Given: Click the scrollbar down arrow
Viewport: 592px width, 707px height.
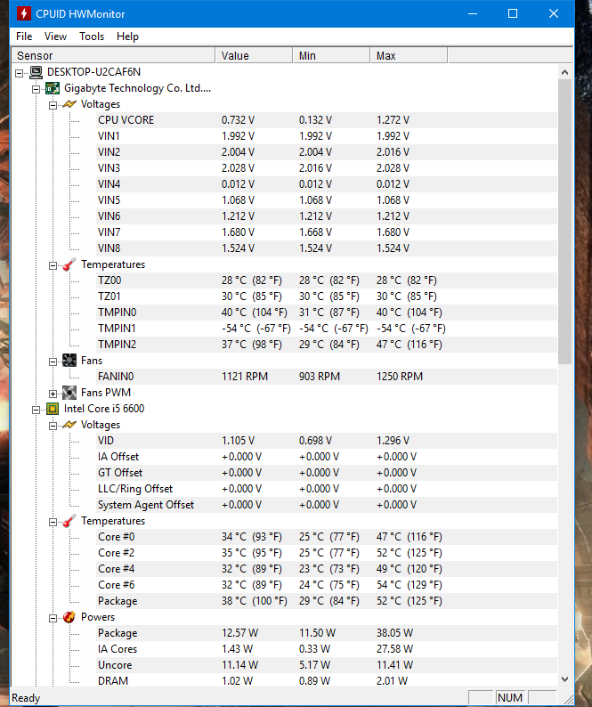Looking at the screenshot, I should click(564, 679).
